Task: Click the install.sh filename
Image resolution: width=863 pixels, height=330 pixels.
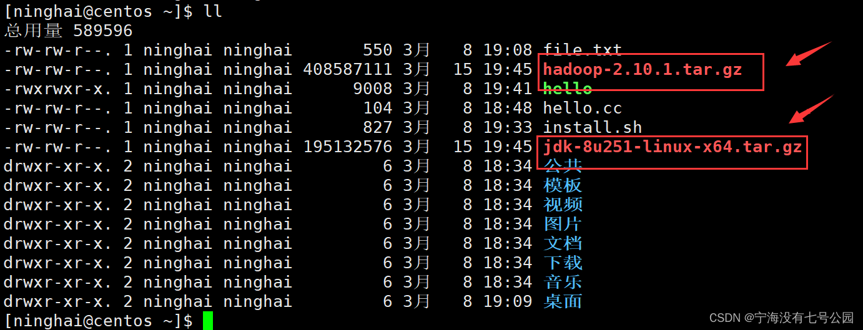Action: coord(593,127)
